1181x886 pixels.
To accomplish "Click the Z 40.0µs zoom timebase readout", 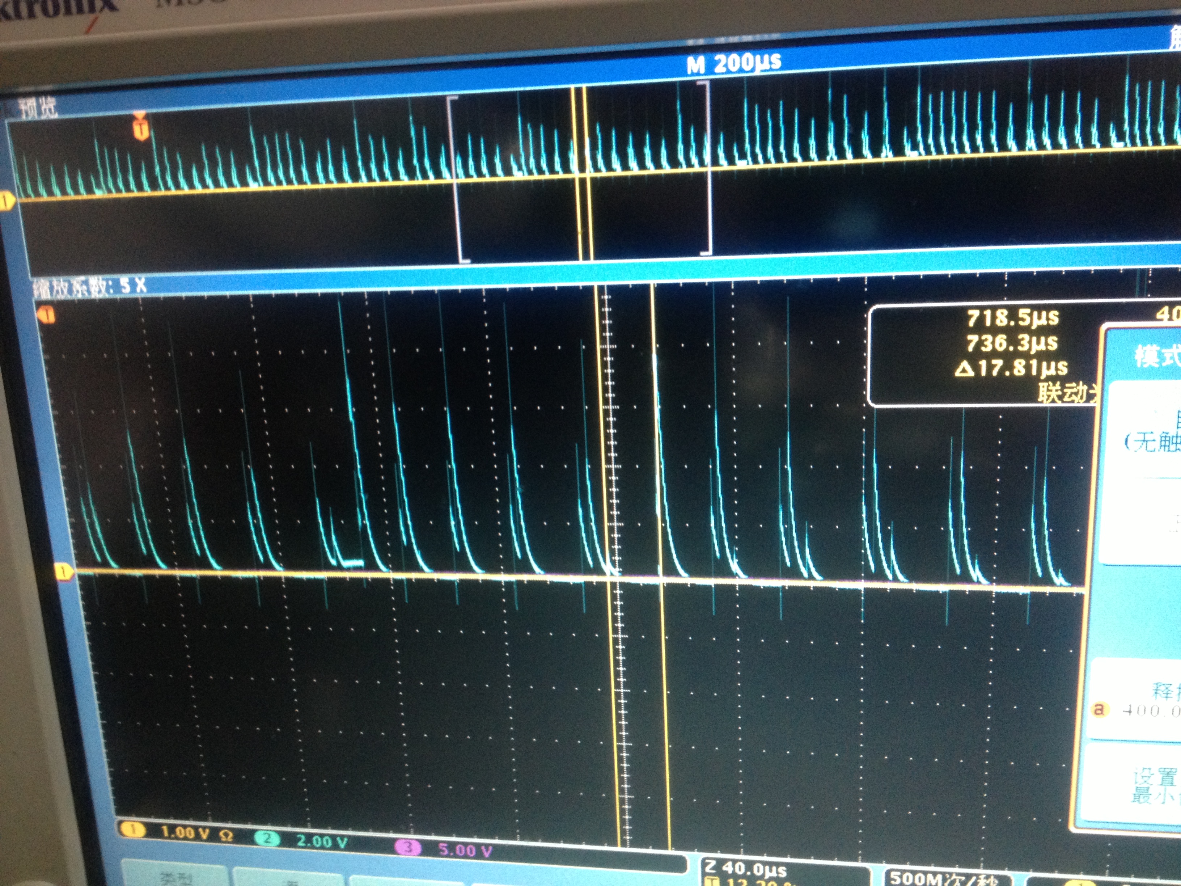I will [746, 869].
